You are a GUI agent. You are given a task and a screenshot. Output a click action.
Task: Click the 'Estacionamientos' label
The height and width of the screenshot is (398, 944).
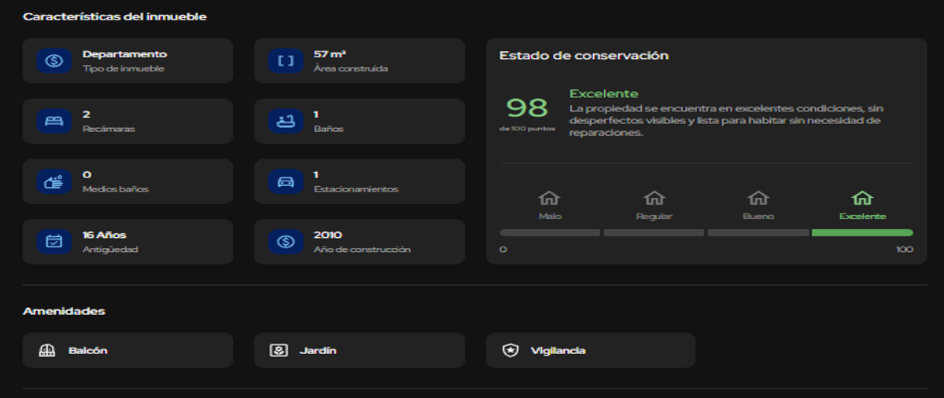[356, 189]
